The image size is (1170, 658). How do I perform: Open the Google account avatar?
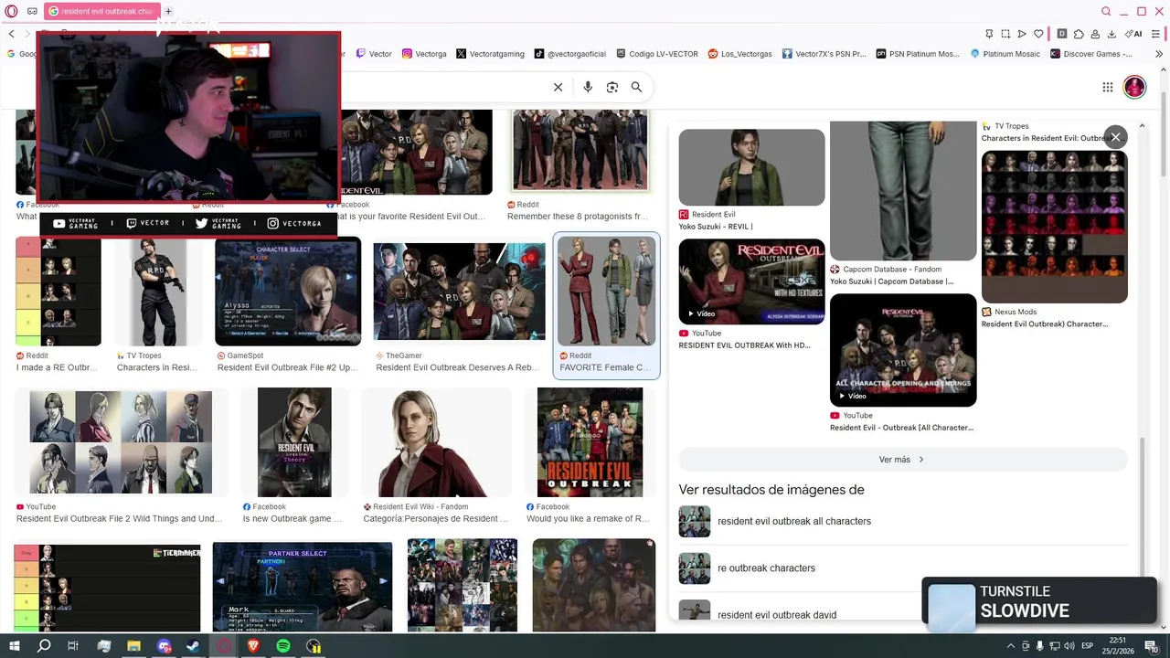[x=1134, y=87]
